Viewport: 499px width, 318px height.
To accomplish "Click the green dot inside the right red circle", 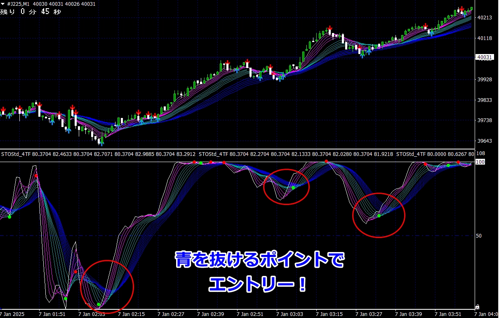I will click(379, 216).
